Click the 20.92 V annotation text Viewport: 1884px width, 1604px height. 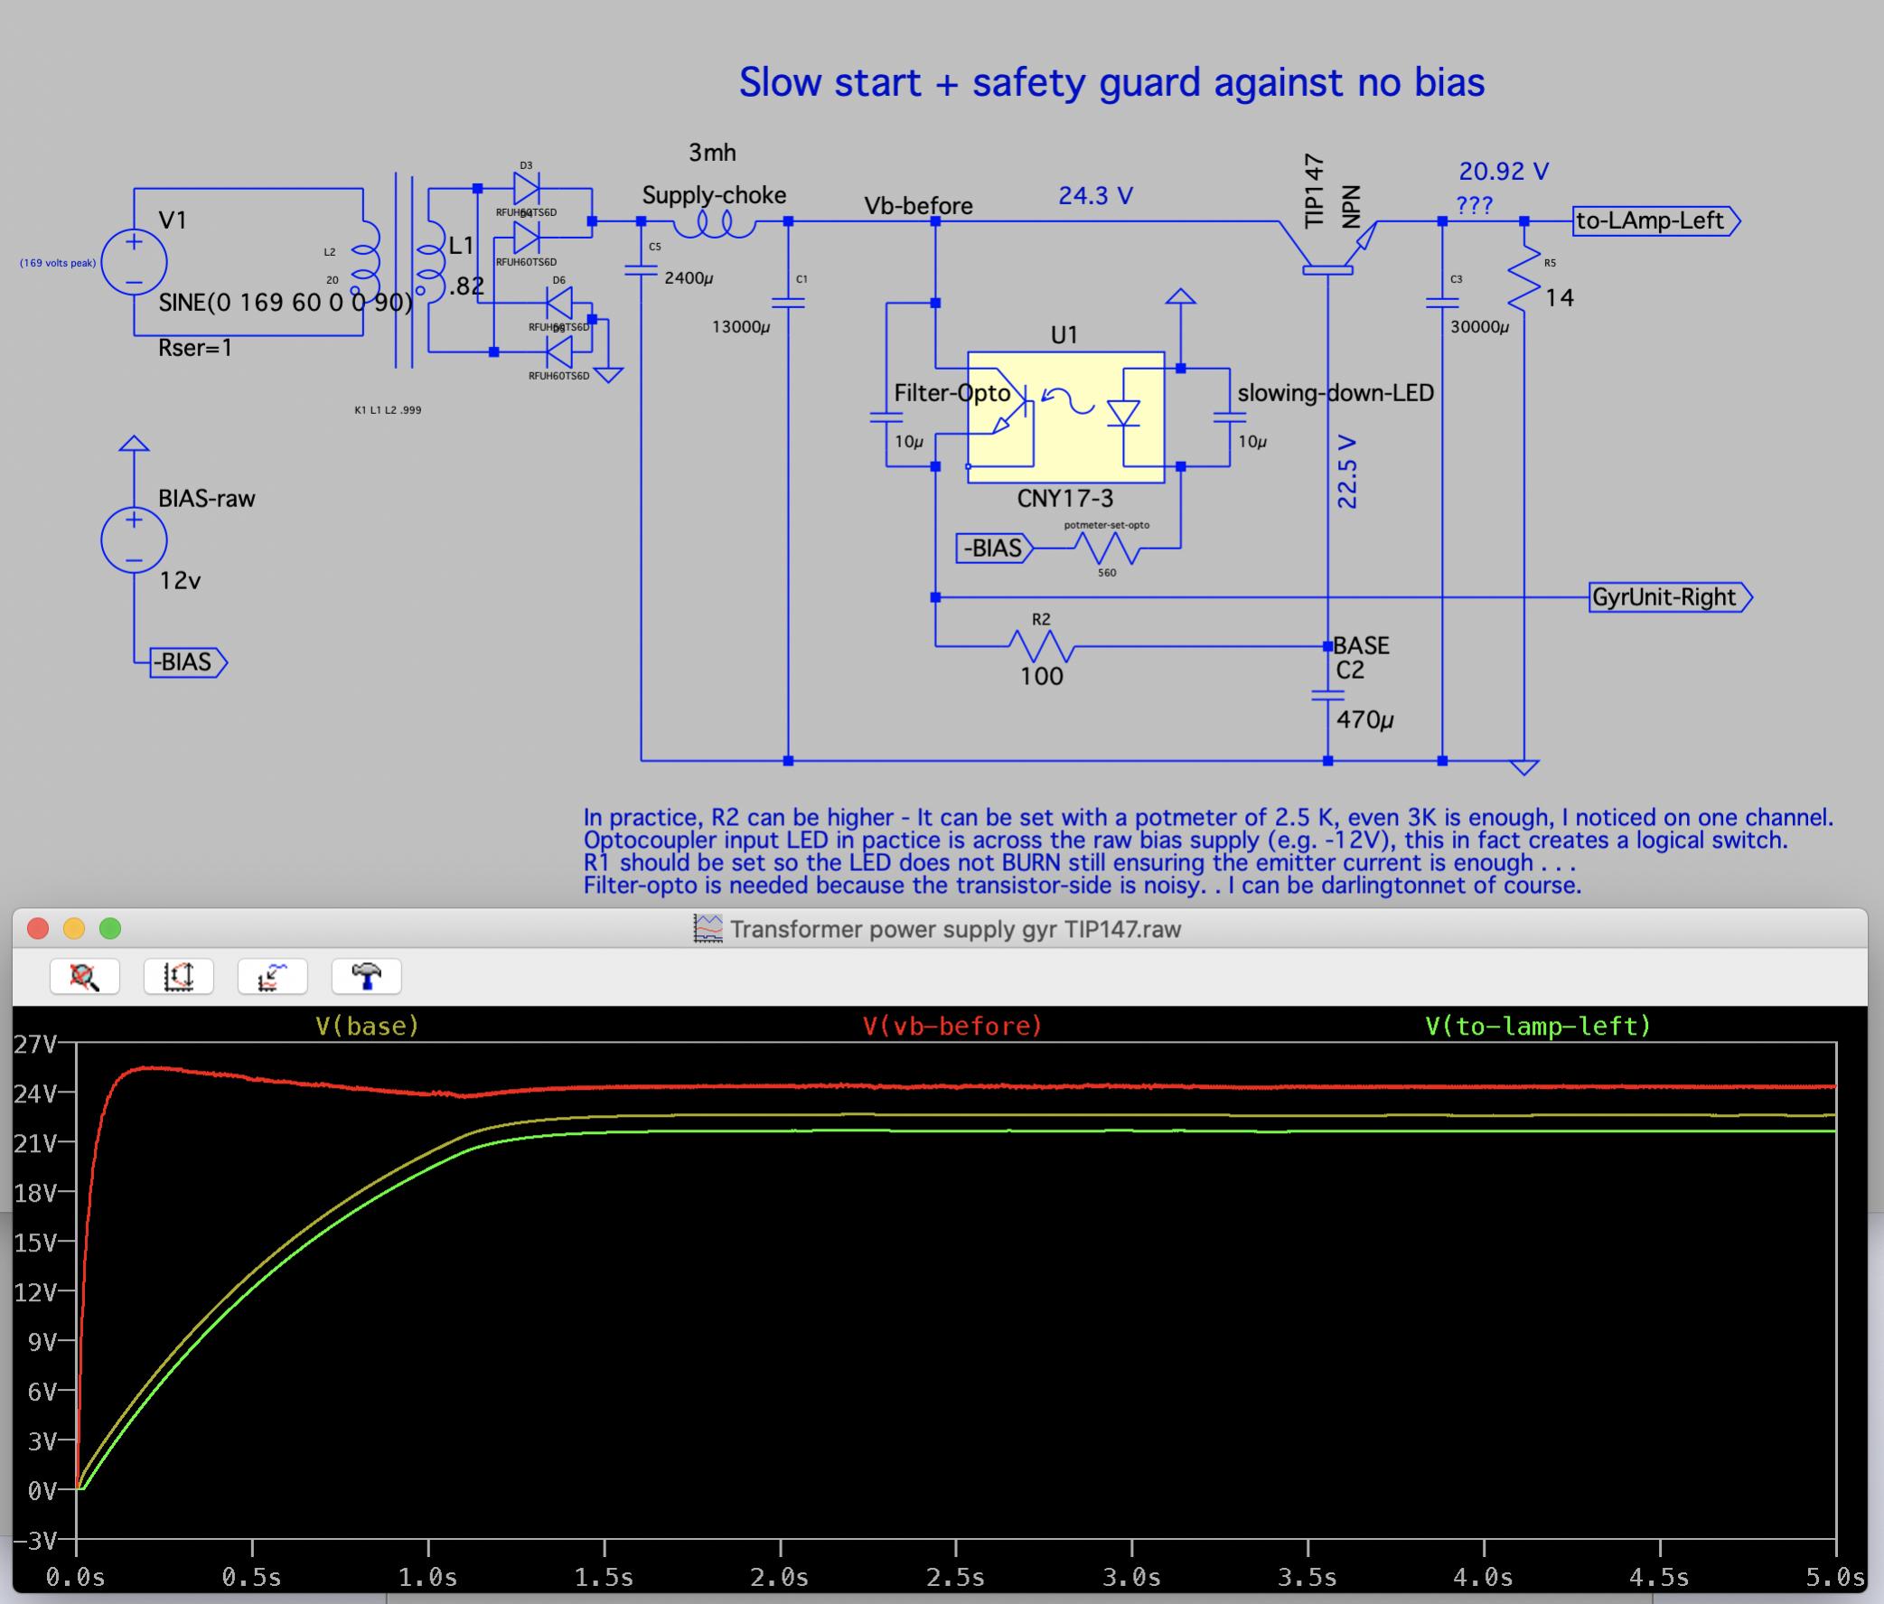point(1504,171)
